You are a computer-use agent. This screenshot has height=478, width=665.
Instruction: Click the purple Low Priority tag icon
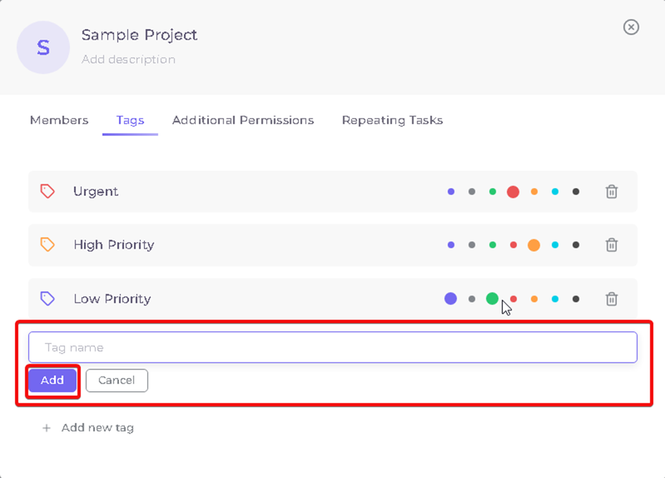point(47,298)
